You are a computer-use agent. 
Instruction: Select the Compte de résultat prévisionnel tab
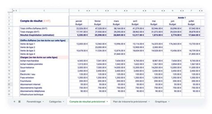[x=87, y=102]
